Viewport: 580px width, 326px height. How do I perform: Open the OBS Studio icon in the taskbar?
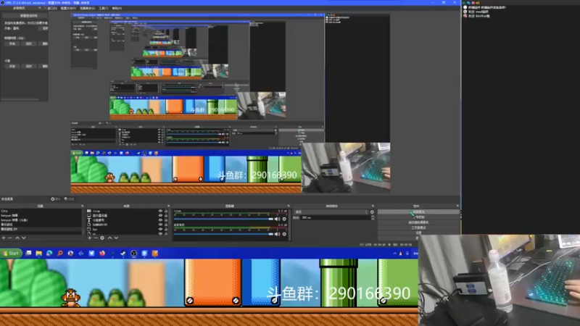point(134,253)
